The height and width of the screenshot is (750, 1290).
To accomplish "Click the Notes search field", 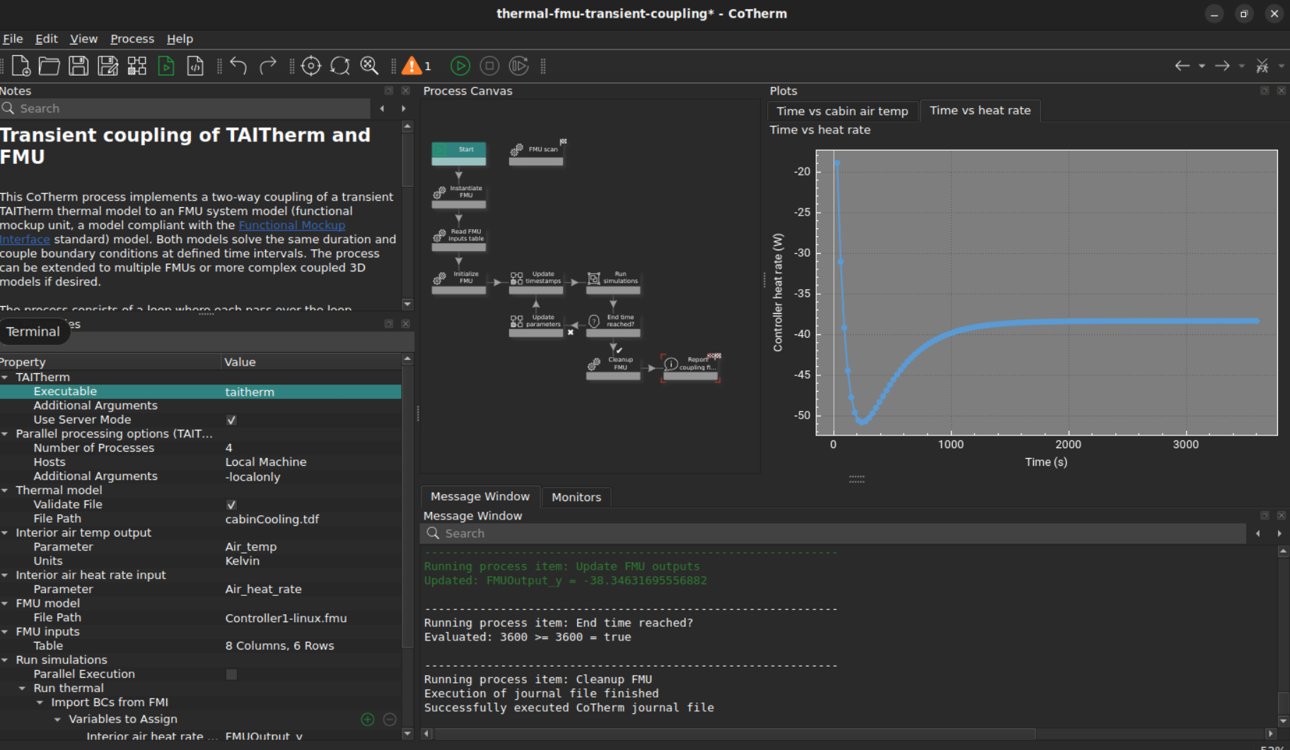I will pyautogui.click(x=185, y=108).
